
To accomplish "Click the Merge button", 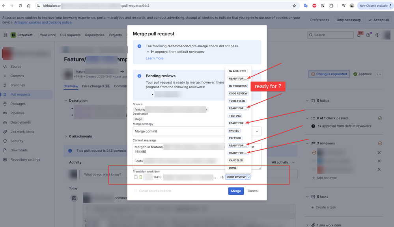I will (236, 191).
